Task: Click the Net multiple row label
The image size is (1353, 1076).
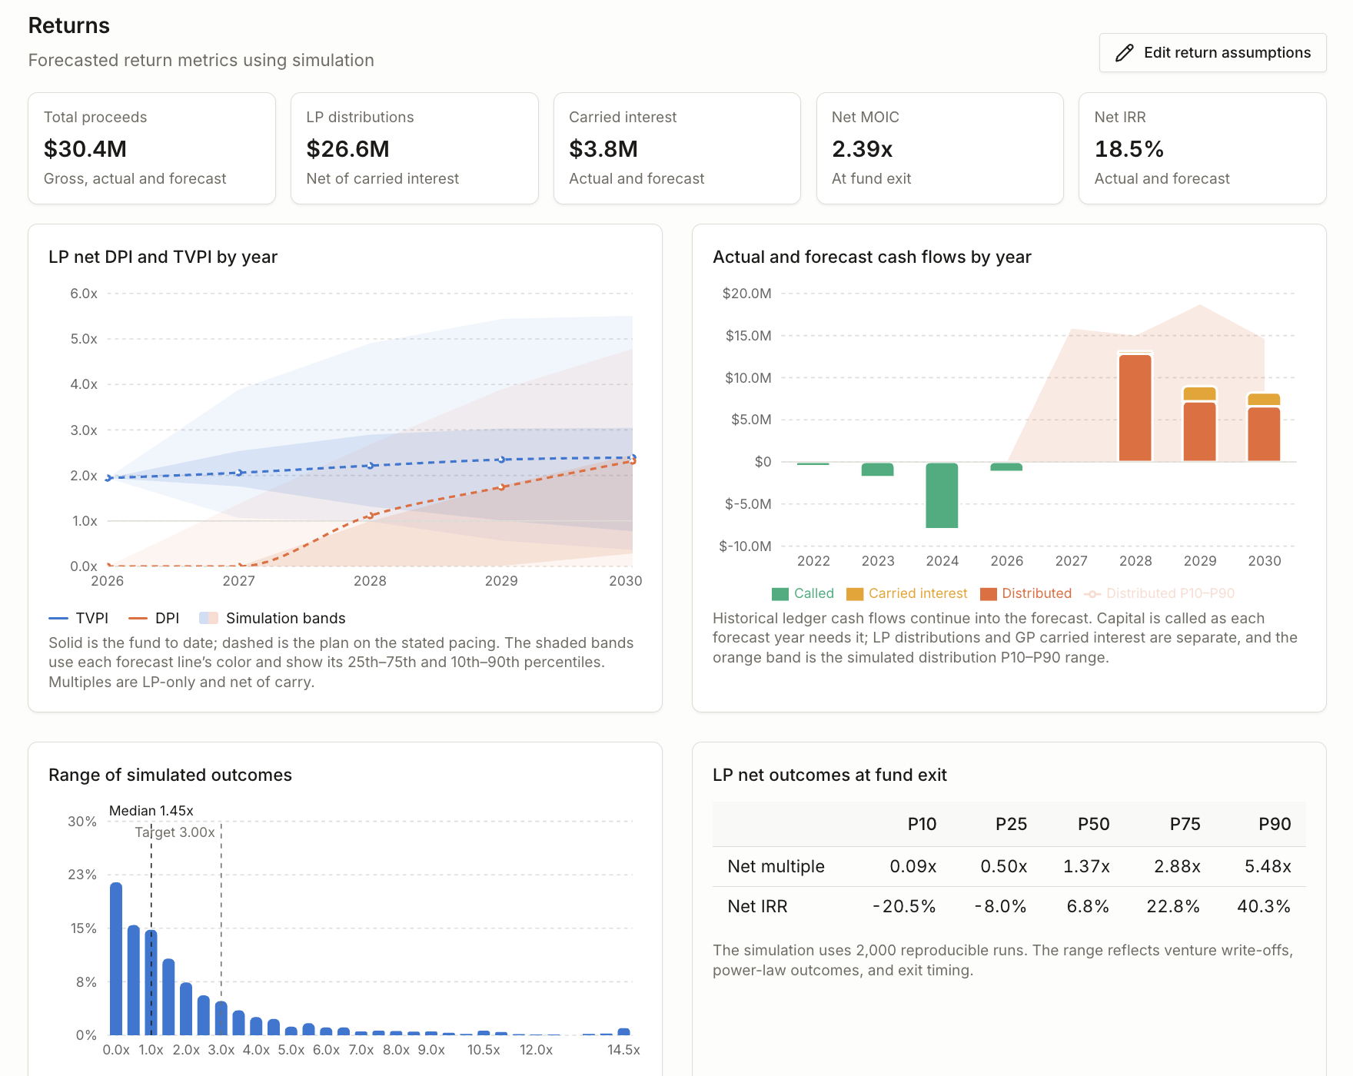Action: 776,866
